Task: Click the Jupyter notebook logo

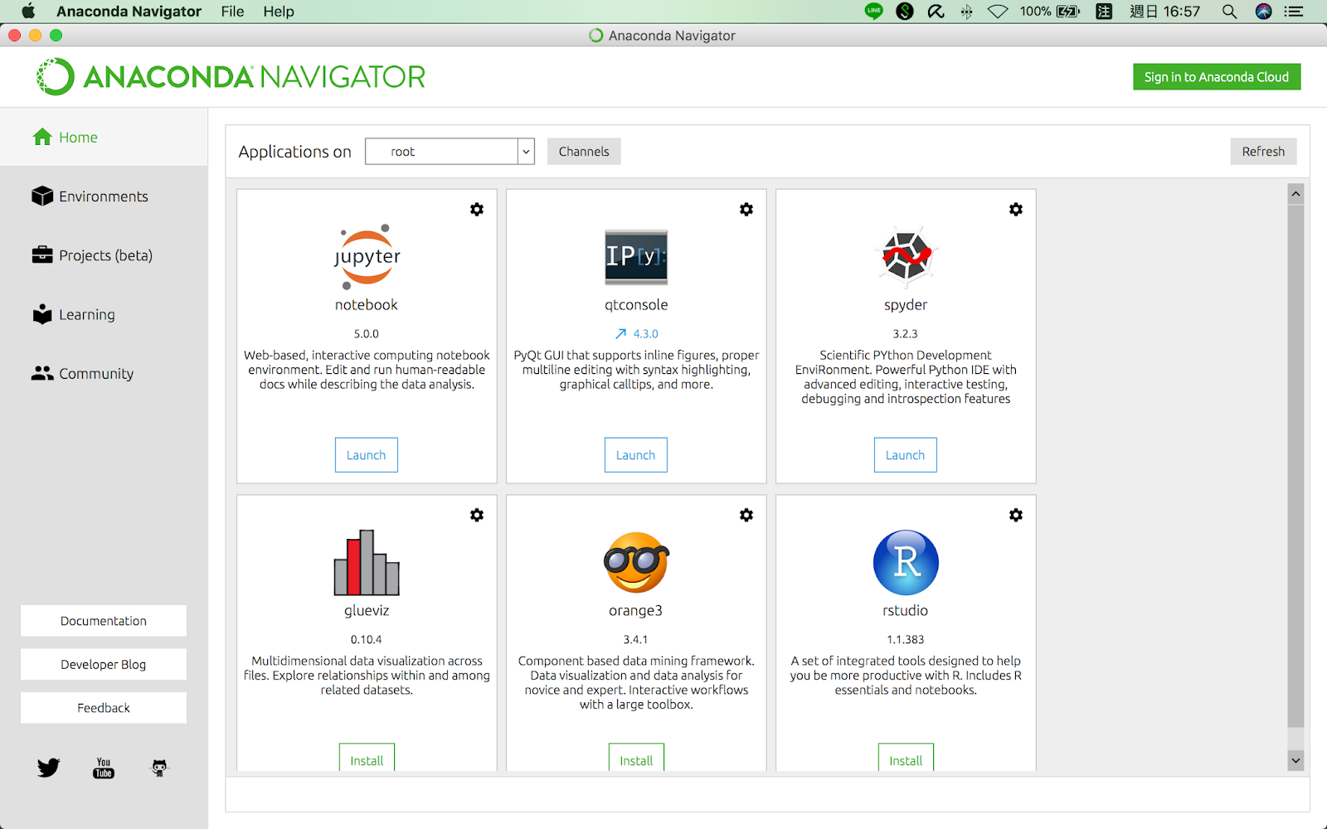Action: click(x=367, y=256)
